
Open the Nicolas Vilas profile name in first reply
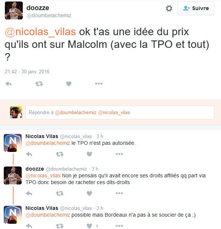coord(42,136)
